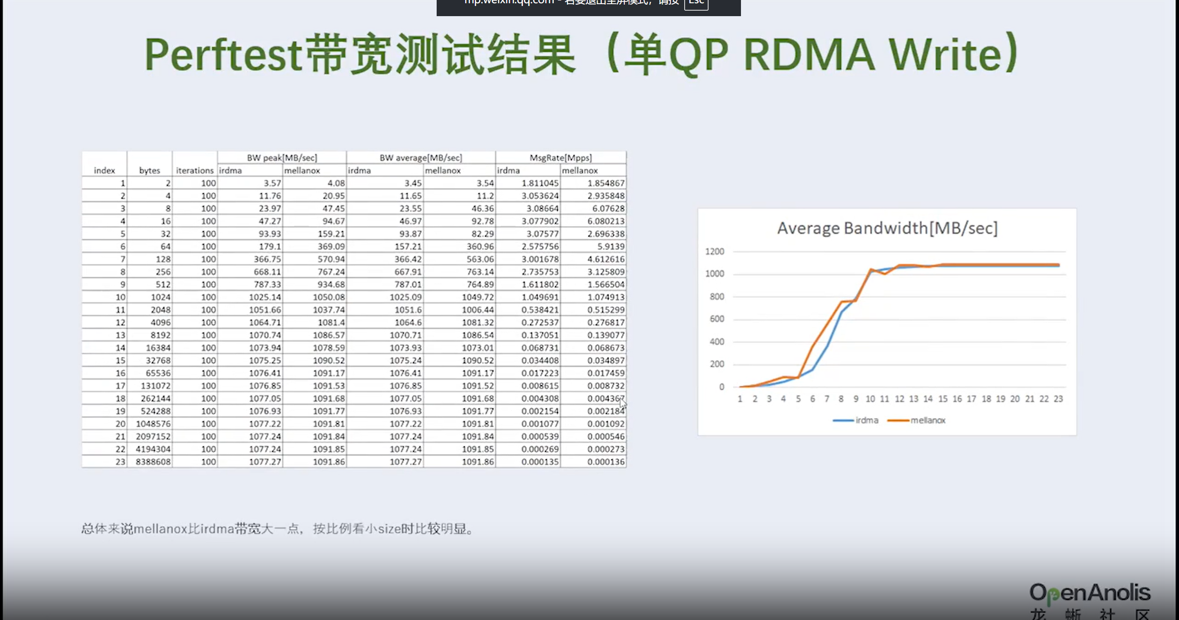Select the BW average[MB/sec] header cell
1179x620 pixels.
pyautogui.click(x=421, y=158)
